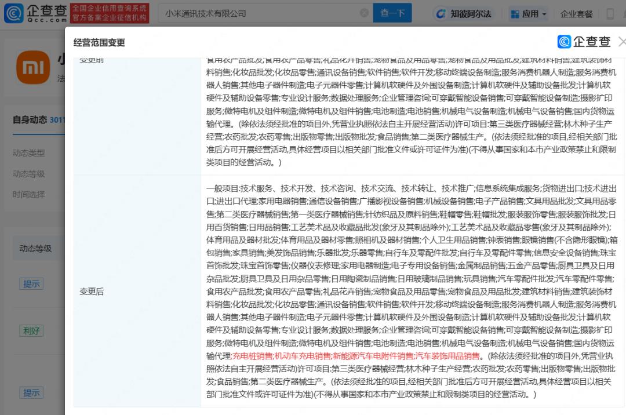Viewport: 626px width, 415px height.
Task: Close the 经营范围变更 dialog
Action: coord(622,42)
